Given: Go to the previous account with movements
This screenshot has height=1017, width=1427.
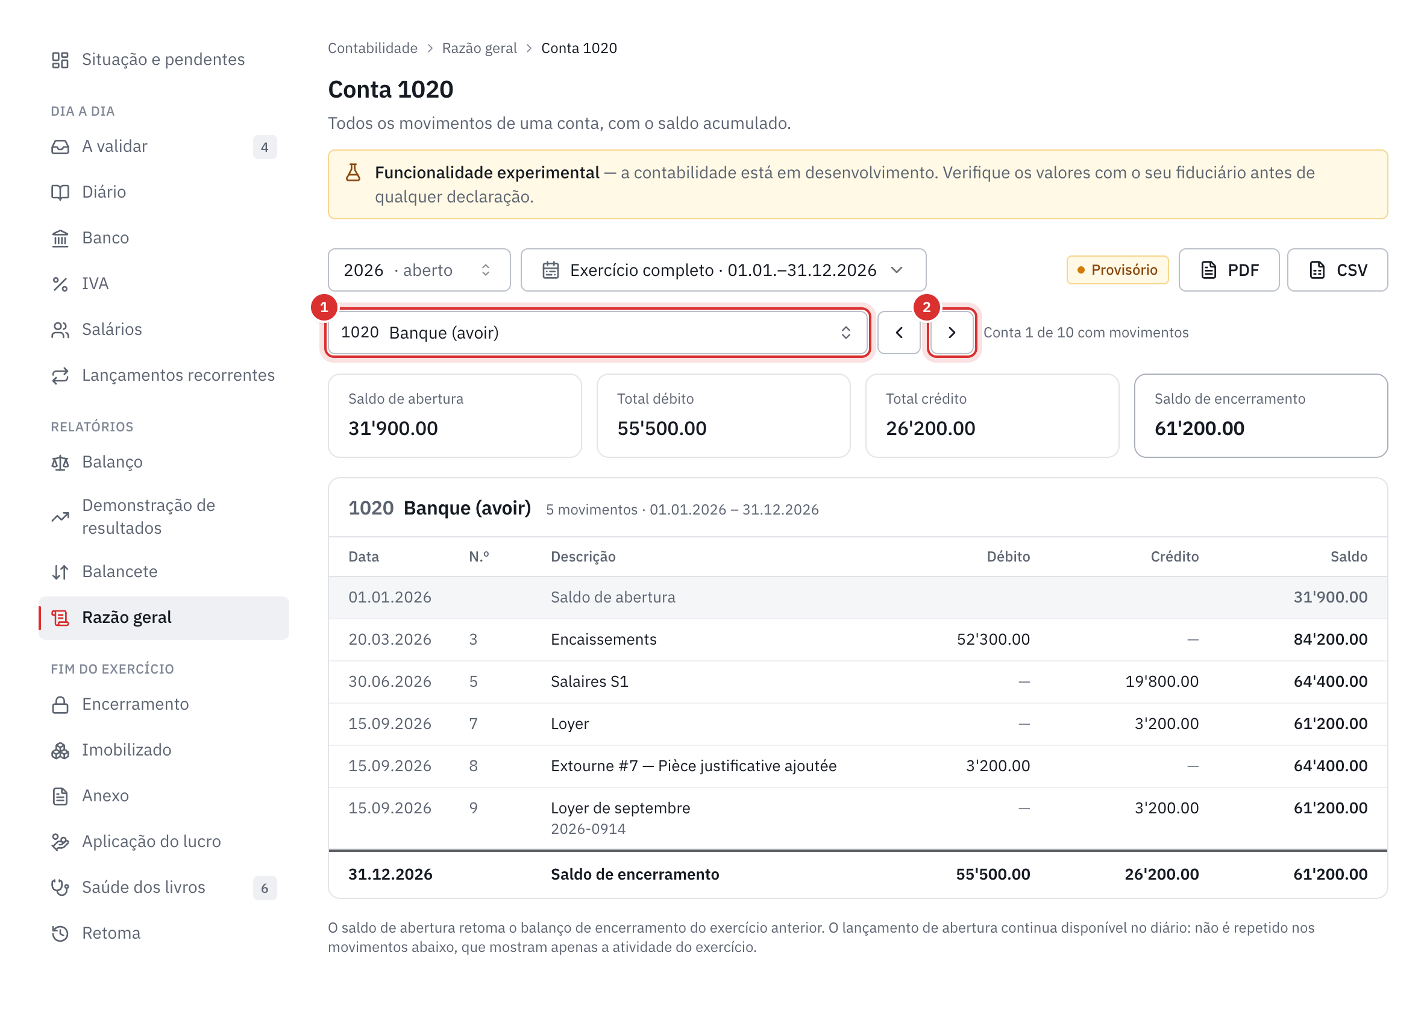Looking at the screenshot, I should coord(899,333).
